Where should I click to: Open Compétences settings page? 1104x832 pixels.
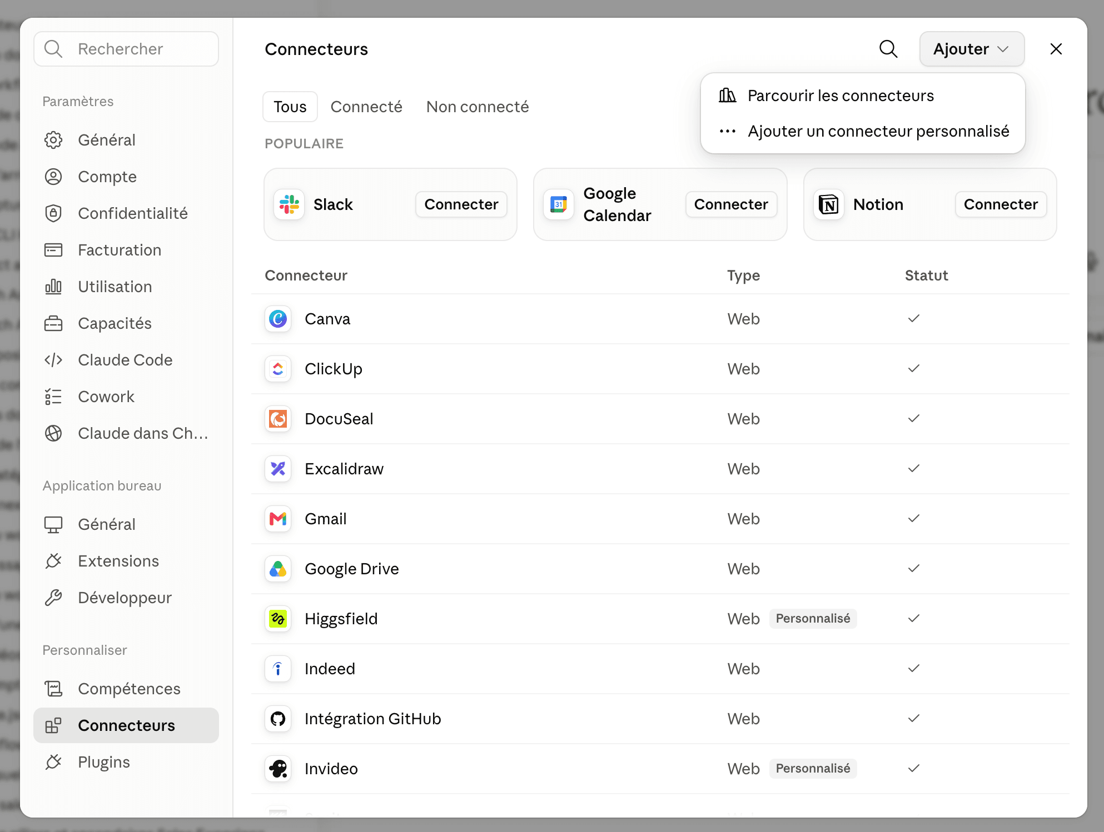(x=126, y=689)
